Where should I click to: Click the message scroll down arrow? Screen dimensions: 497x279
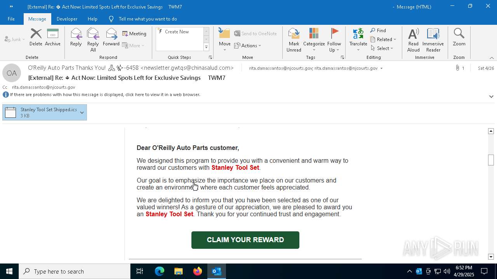(491, 257)
